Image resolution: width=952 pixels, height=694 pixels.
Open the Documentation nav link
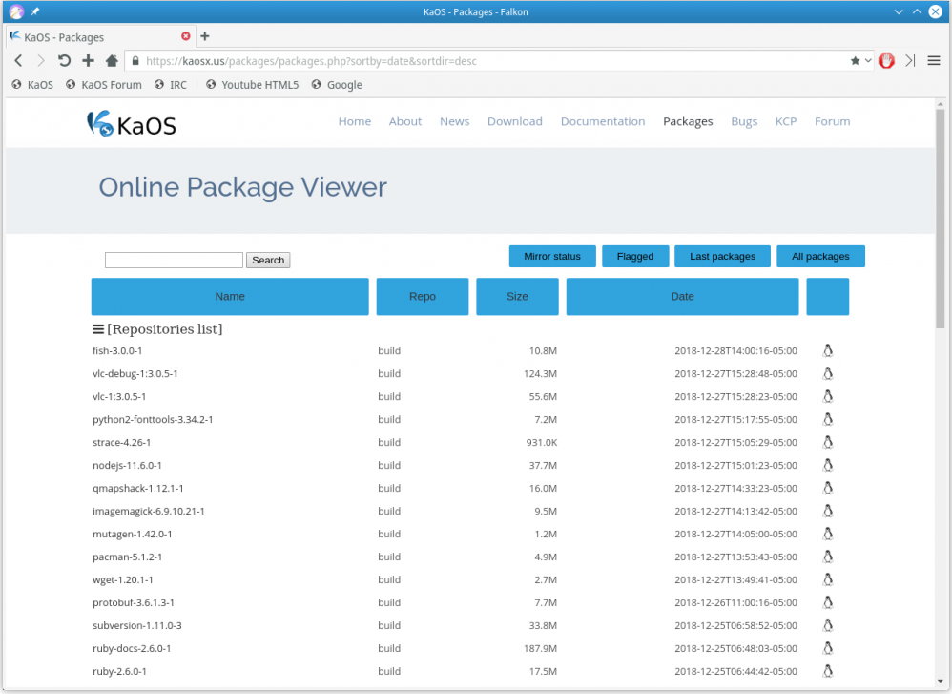tap(603, 121)
